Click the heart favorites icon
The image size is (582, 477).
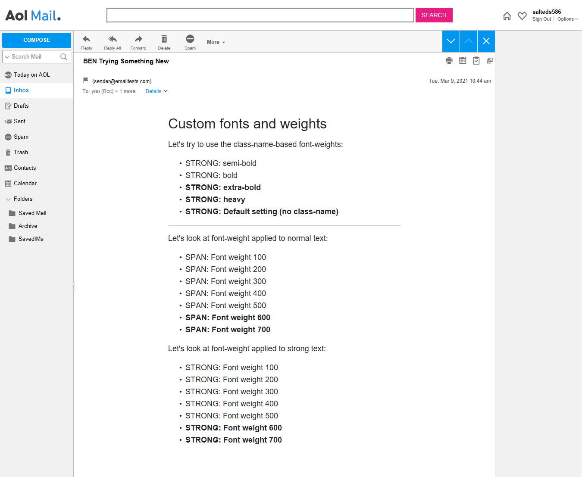click(522, 16)
